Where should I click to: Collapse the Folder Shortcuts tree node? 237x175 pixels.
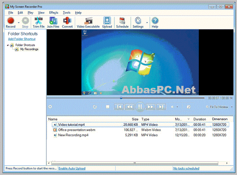7,45
